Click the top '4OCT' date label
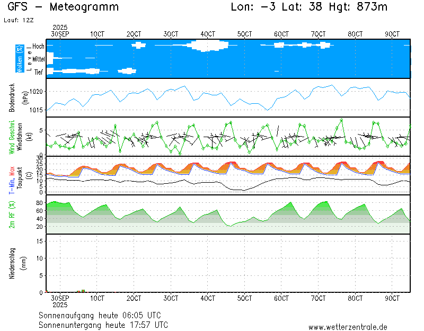This screenshot has width=424, height=331. (x=208, y=34)
